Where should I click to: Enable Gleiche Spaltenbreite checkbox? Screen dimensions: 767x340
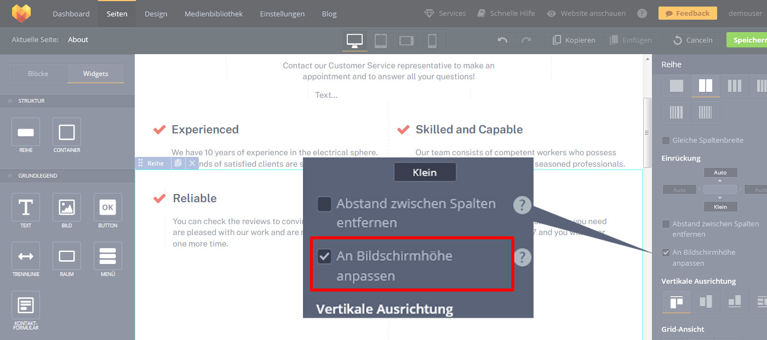click(x=666, y=140)
